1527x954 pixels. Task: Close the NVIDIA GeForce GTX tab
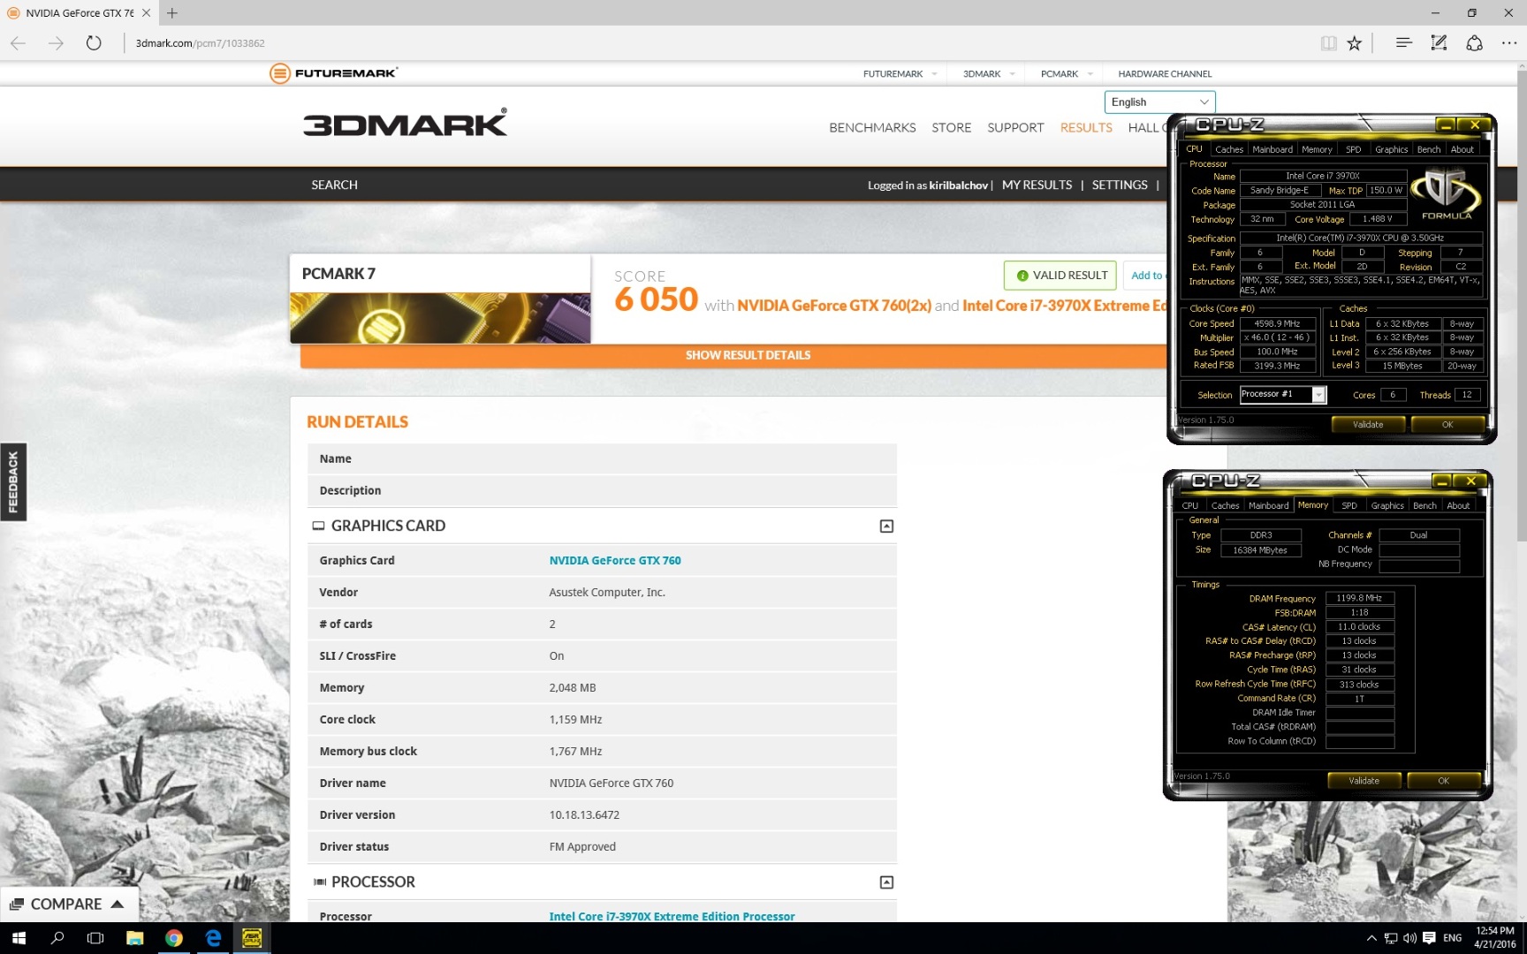(147, 13)
